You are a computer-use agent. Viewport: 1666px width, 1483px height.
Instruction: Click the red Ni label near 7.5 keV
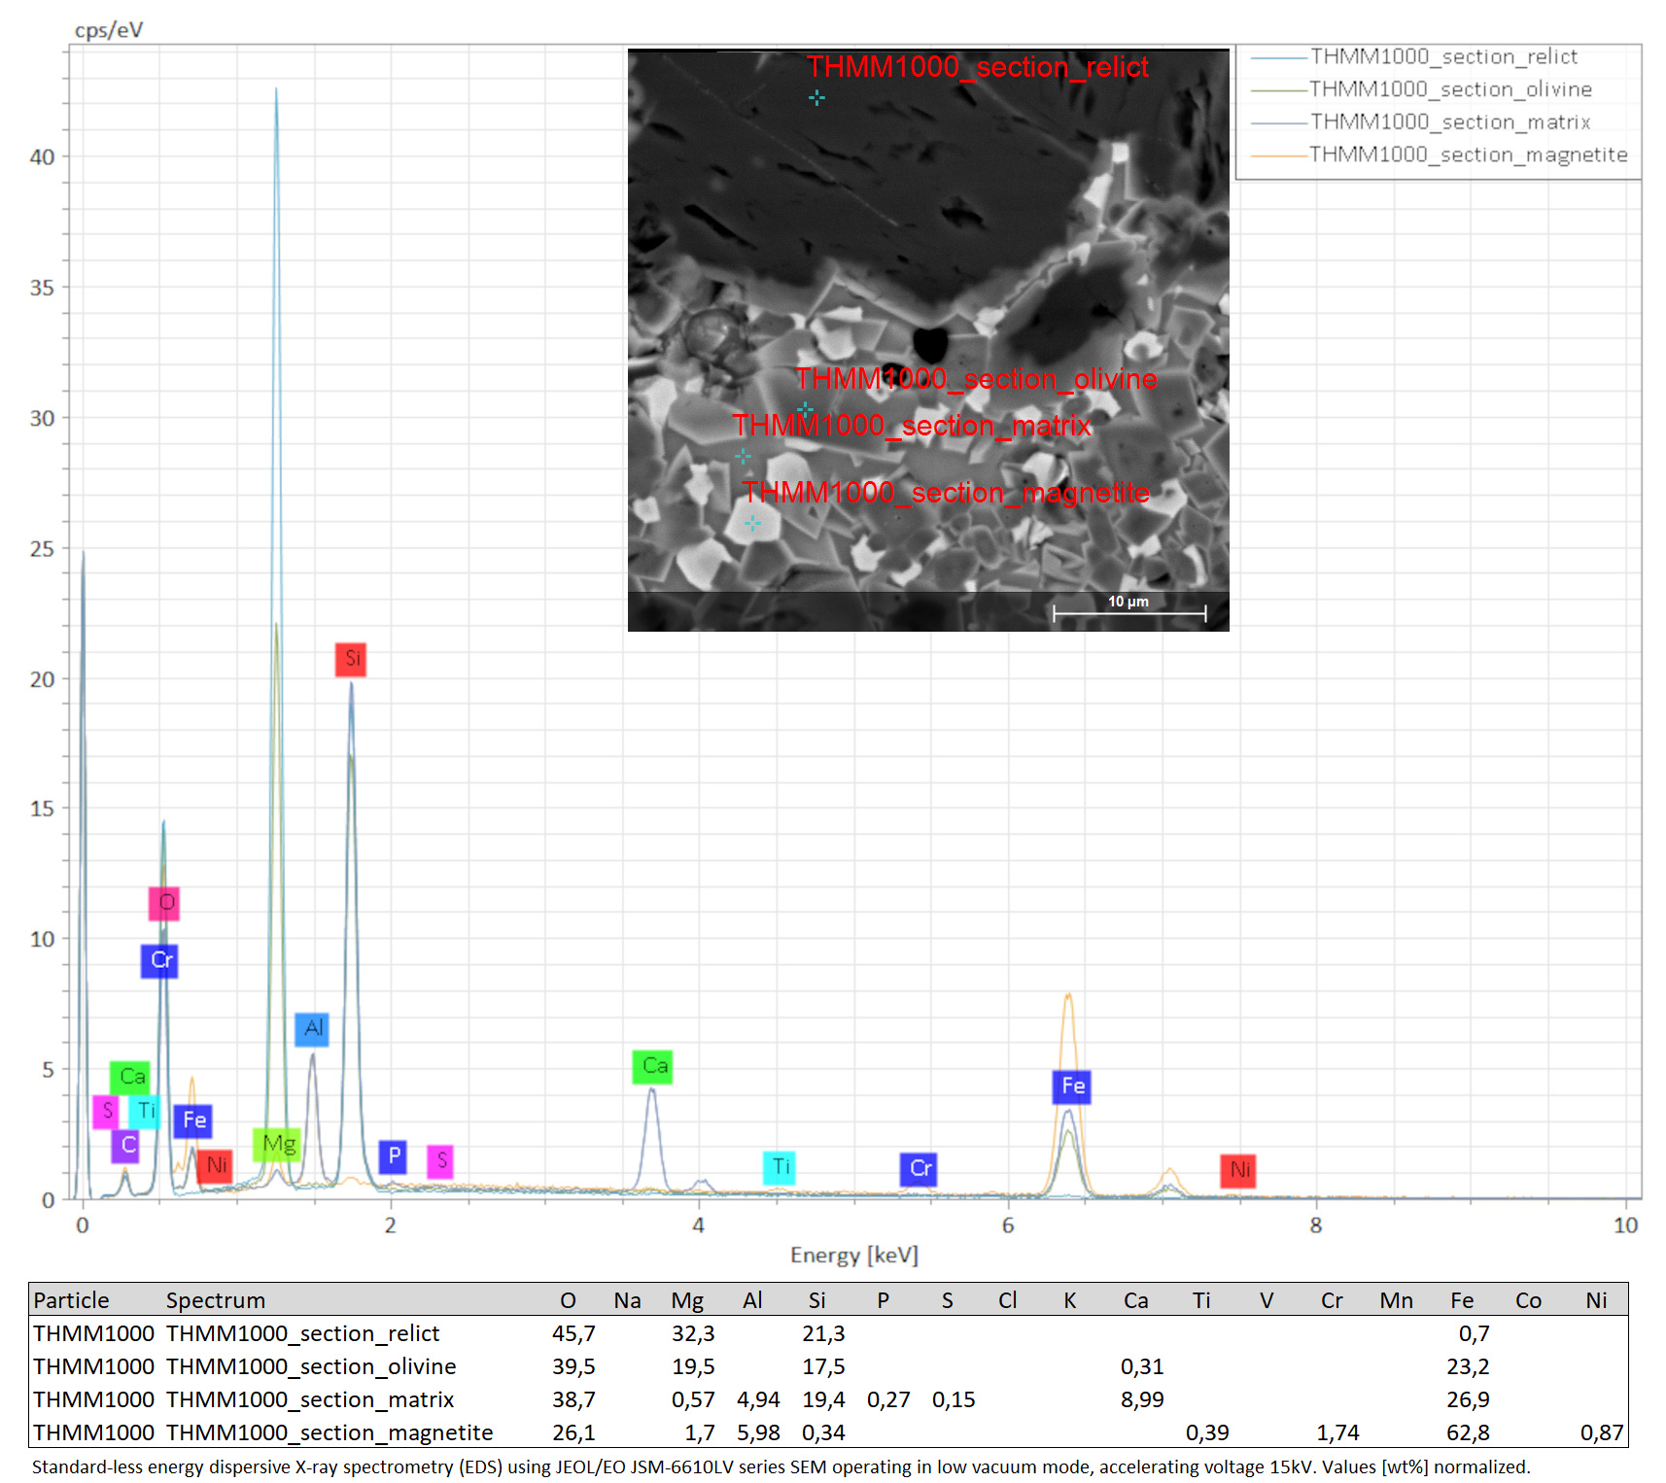pos(1237,1170)
